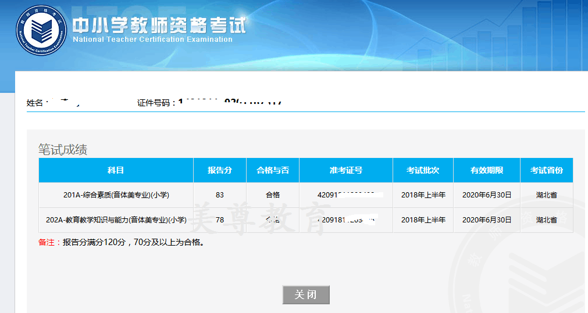Select the 考试批次 column header
Viewport: 588px width, 313px height.
(x=423, y=170)
